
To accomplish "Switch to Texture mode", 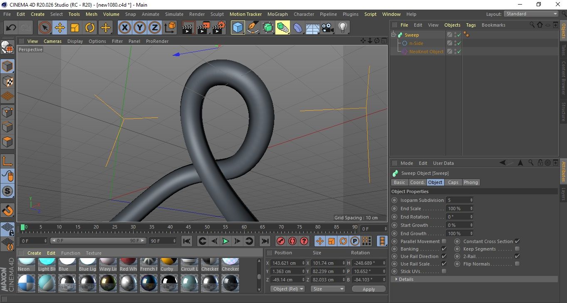I will 7,81.
